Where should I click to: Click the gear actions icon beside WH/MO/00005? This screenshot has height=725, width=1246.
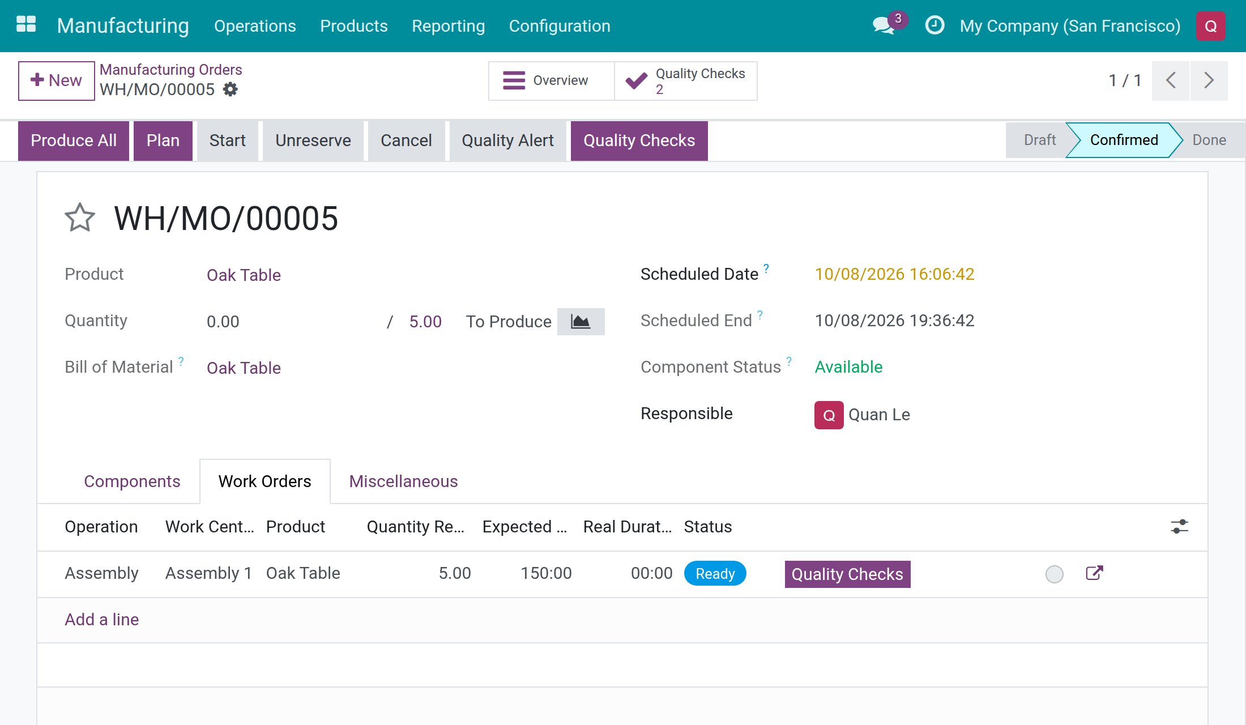click(231, 89)
